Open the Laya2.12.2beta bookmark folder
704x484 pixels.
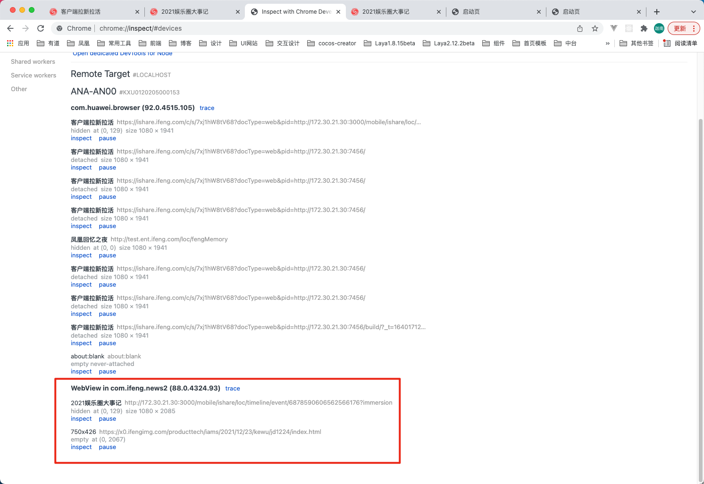[x=449, y=43]
